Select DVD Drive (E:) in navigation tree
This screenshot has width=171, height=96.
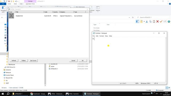click(11, 67)
